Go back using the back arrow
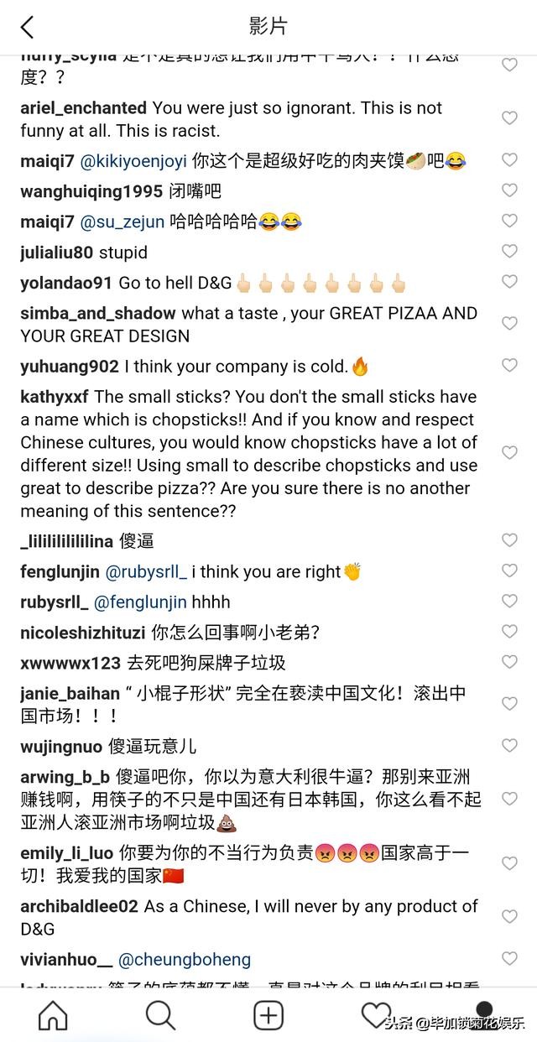The width and height of the screenshot is (537, 1042). (23, 27)
